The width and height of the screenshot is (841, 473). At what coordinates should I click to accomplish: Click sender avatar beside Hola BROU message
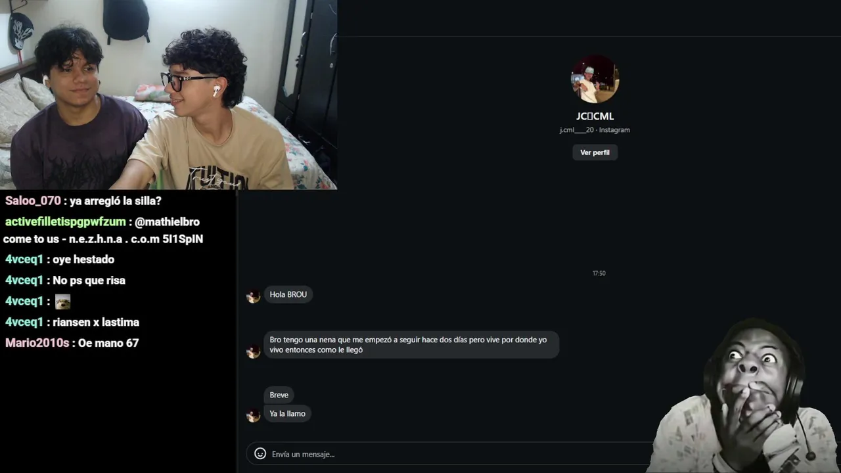(253, 297)
